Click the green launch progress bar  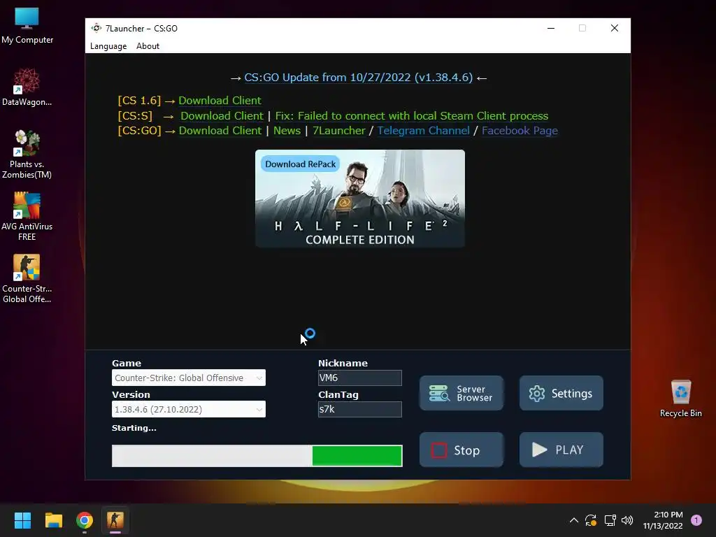pyautogui.click(x=257, y=456)
